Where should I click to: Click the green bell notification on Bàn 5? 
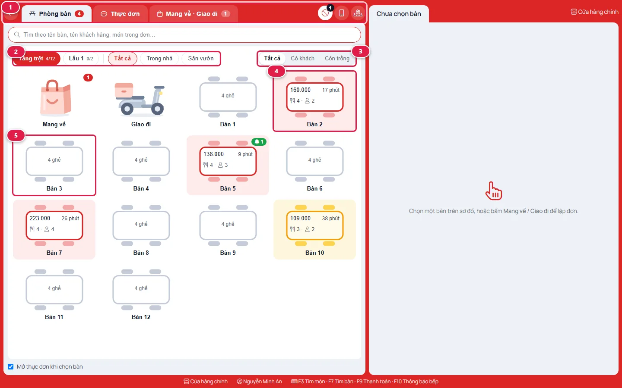259,142
